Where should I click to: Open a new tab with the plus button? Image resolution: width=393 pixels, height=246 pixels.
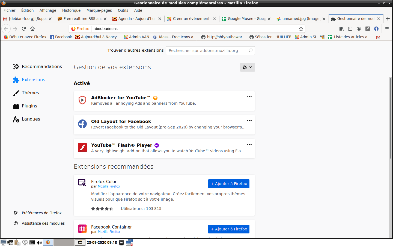388,19
